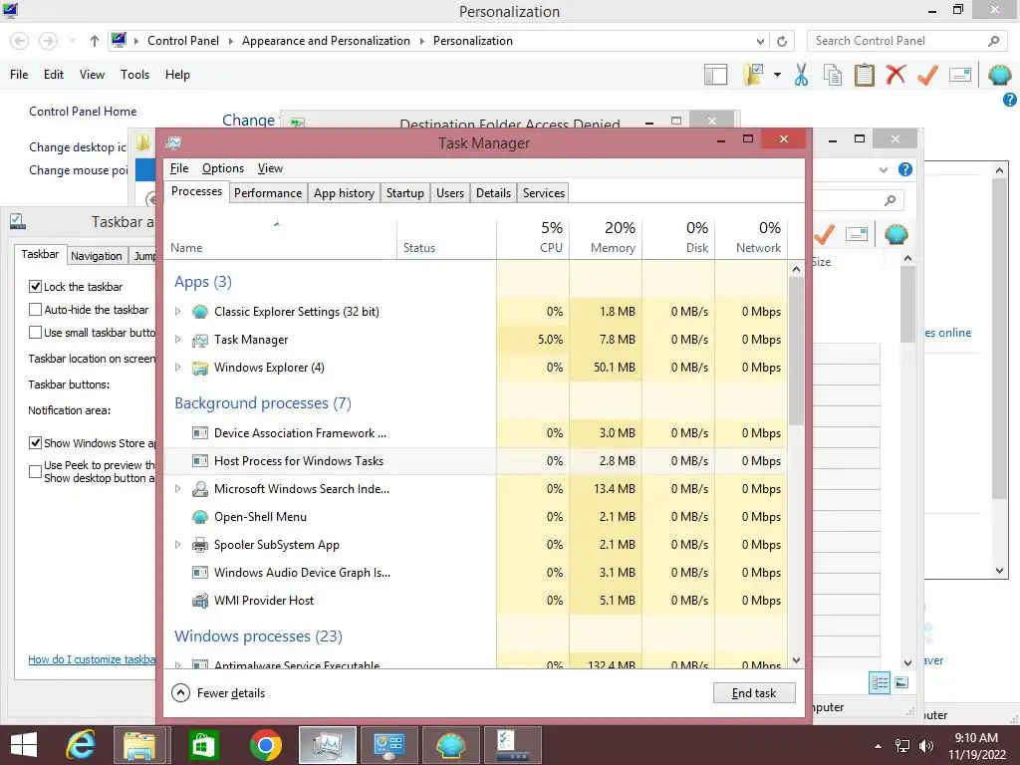Click the Refresh button in the address bar
Screen dimensions: 1020x765
click(x=782, y=41)
